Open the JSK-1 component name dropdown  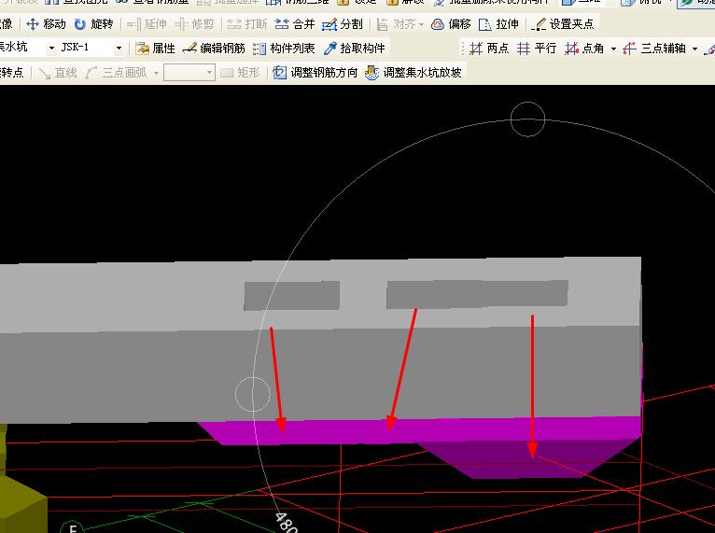119,48
